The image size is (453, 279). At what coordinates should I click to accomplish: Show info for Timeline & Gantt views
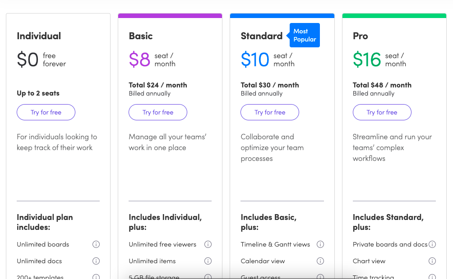tap(320, 244)
